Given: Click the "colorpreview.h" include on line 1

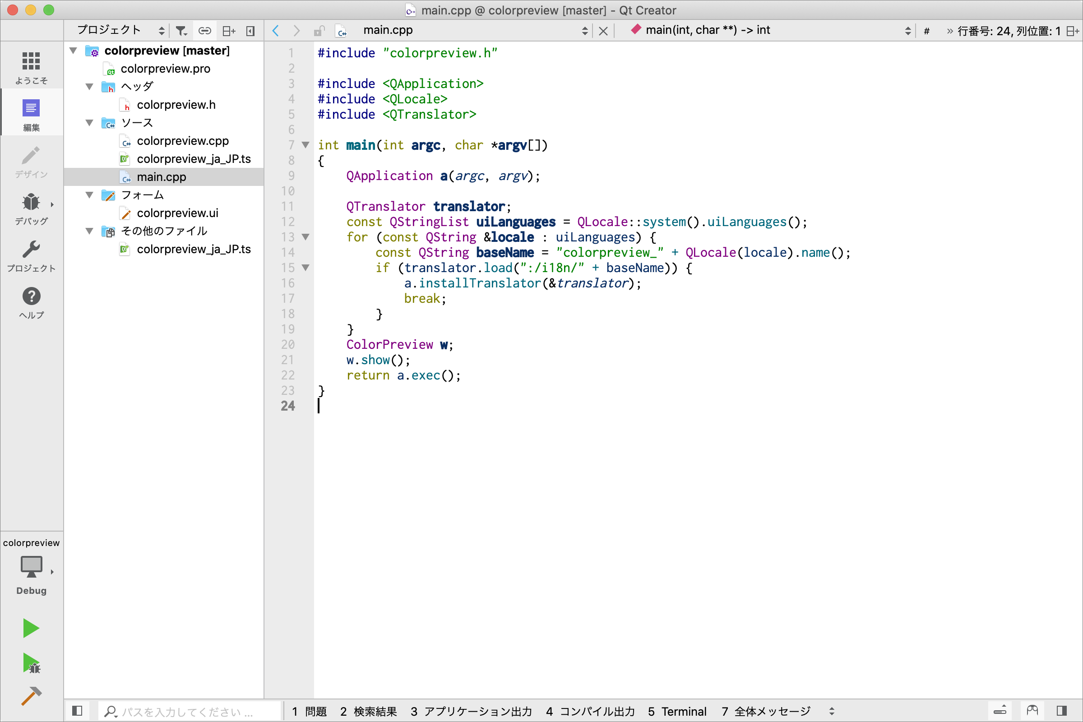Looking at the screenshot, I should tap(440, 53).
